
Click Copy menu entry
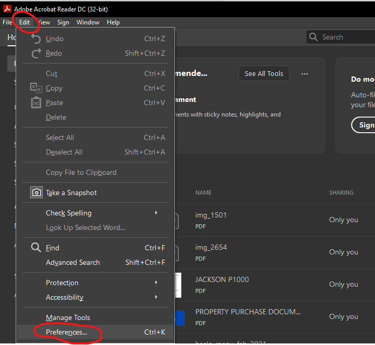coord(95,88)
